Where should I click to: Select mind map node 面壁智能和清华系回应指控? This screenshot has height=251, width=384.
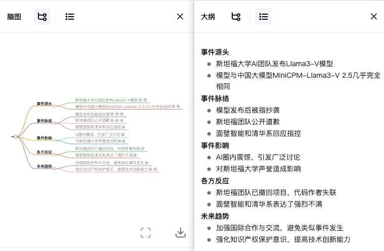pos(98,127)
